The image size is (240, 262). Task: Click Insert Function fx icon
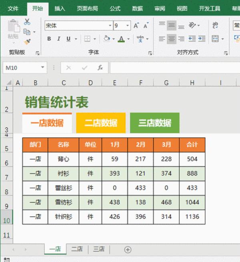click(100, 67)
